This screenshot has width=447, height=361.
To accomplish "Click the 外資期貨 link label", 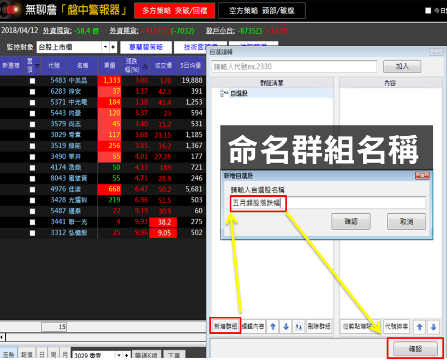I will (124, 31).
